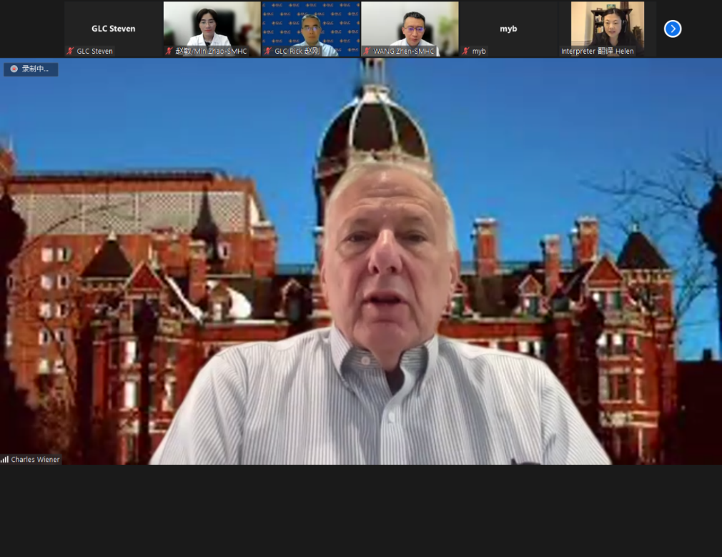The height and width of the screenshot is (557, 722).
Task: Click myb's muted microphone icon
Action: coord(465,51)
